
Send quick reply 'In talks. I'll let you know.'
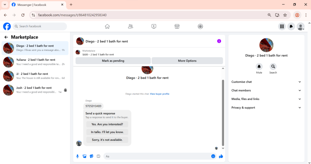(107, 132)
